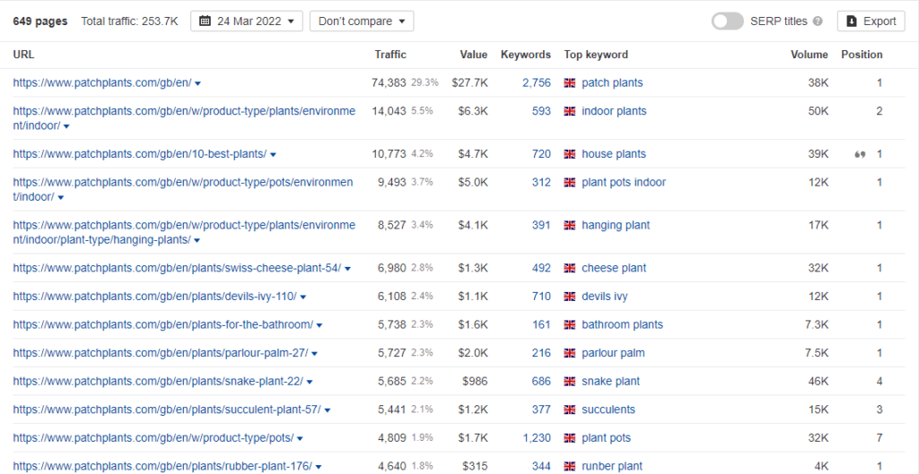919x474 pixels.
Task: Open the succulent-plant-57 URL
Action: point(167,410)
